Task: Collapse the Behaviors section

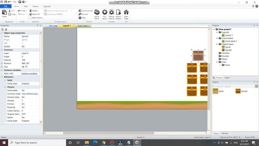Action: (x=2, y=77)
